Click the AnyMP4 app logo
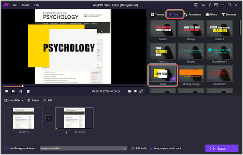This screenshot has height=155, width=243. point(6,5)
